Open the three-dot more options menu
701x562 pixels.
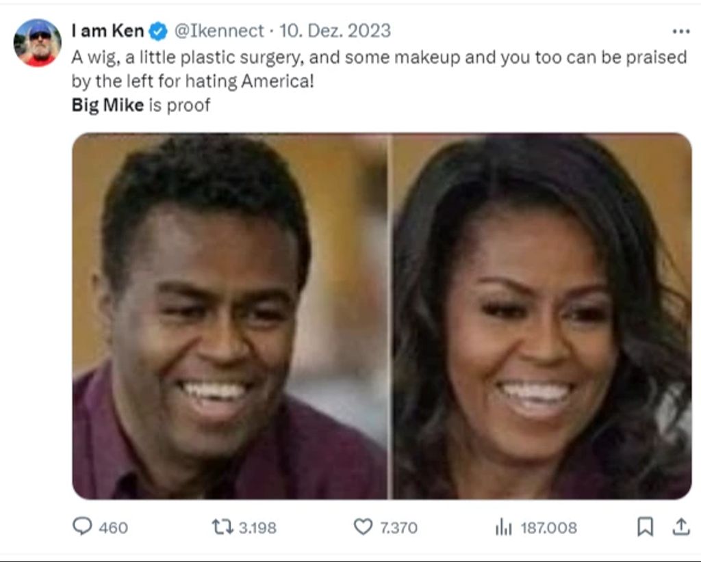point(681,31)
